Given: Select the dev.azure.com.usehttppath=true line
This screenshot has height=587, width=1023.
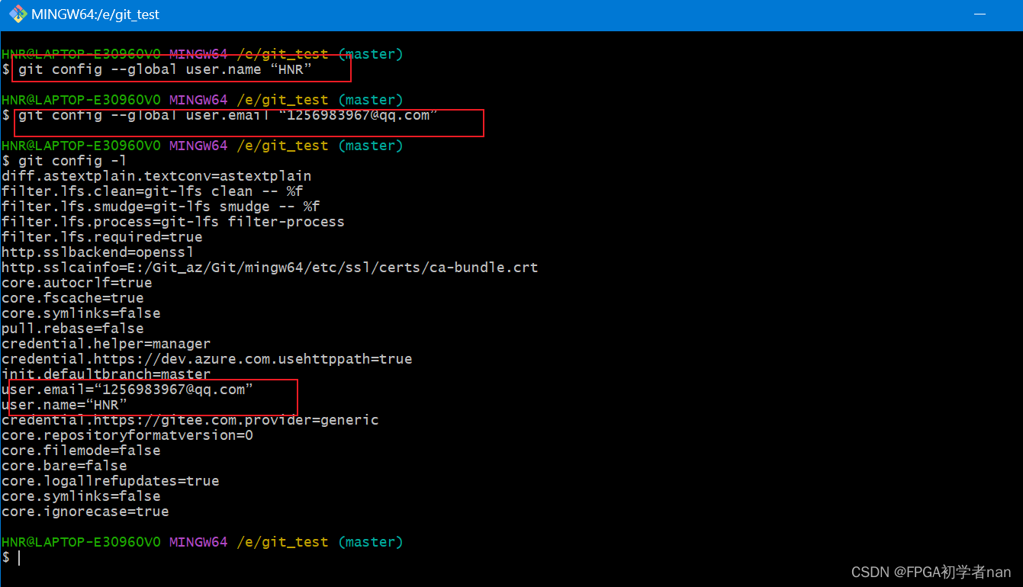Looking at the screenshot, I should pyautogui.click(x=207, y=359).
